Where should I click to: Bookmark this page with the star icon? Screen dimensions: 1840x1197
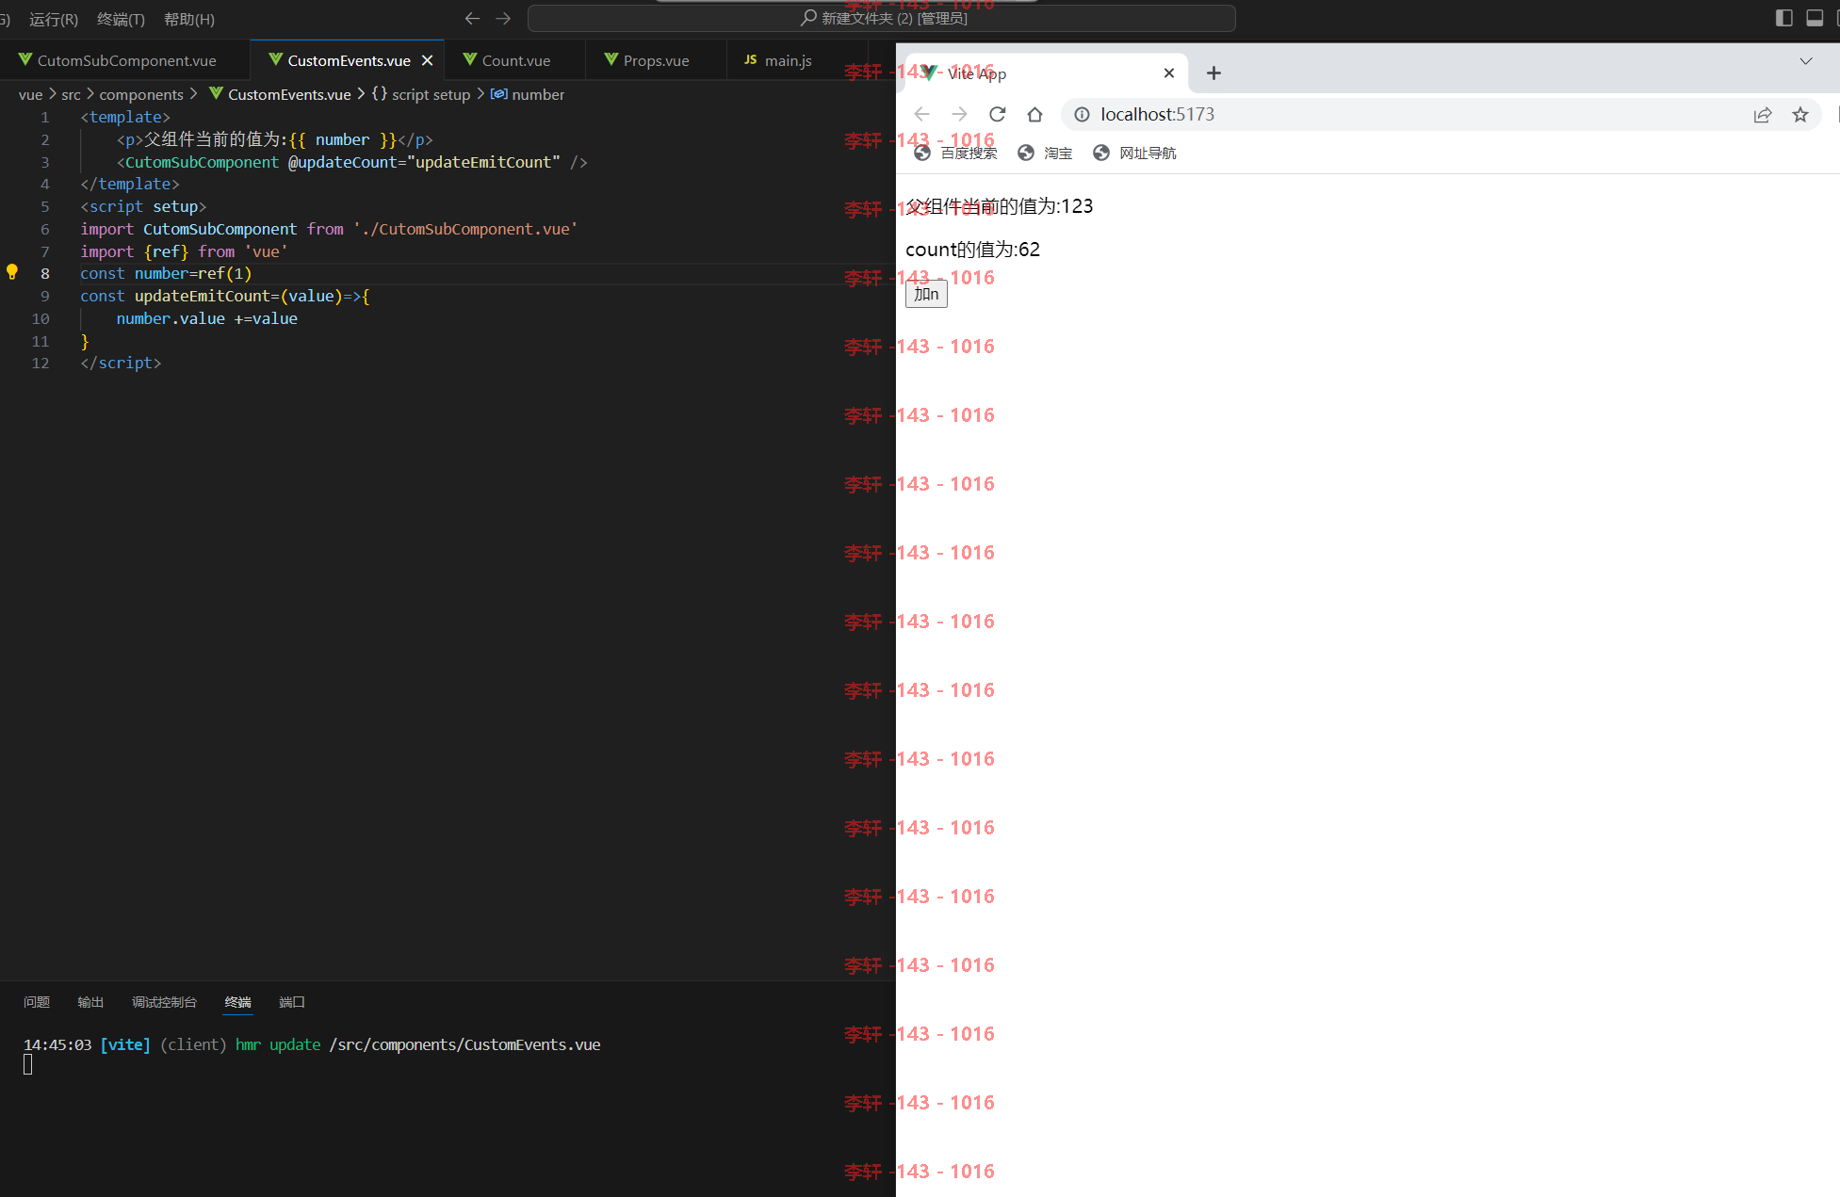point(1800,114)
